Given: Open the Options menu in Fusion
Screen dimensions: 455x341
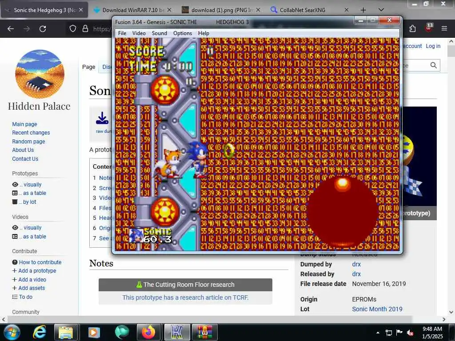Looking at the screenshot, I should pos(183,33).
